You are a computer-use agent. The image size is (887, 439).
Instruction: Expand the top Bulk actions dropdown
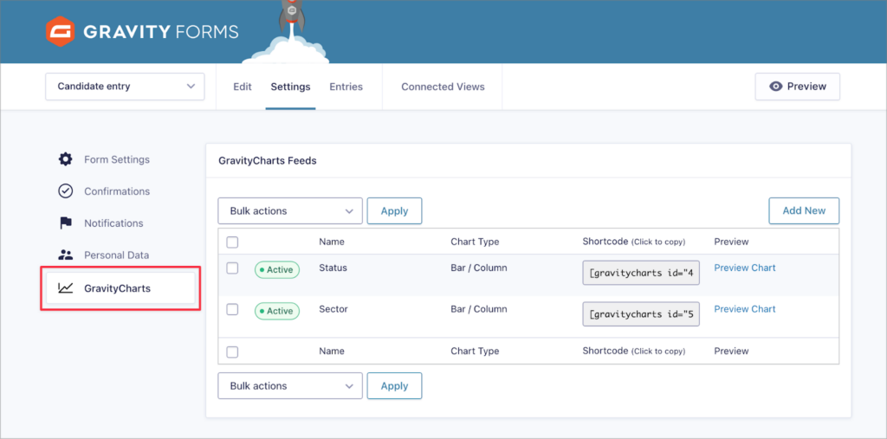[x=290, y=210]
